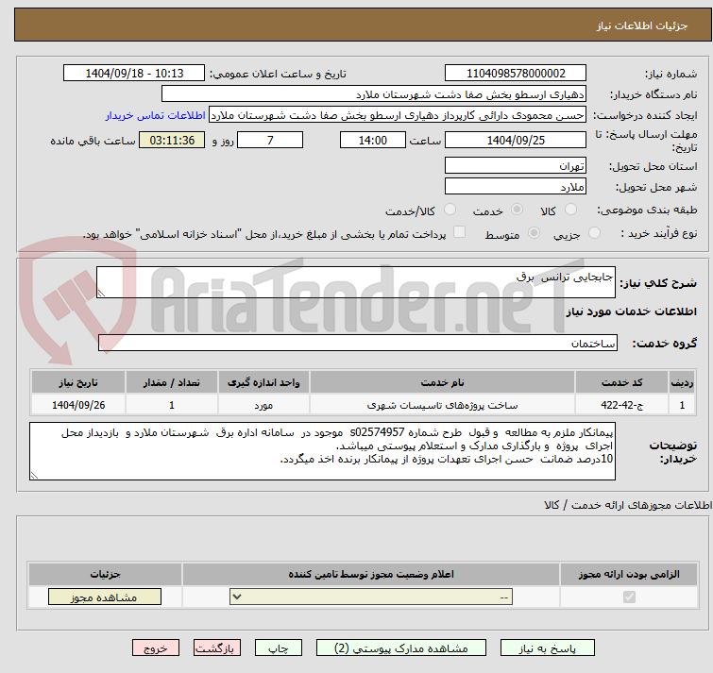Click the 'مشاهده مجوز' button
The image size is (713, 673).
pyautogui.click(x=105, y=597)
